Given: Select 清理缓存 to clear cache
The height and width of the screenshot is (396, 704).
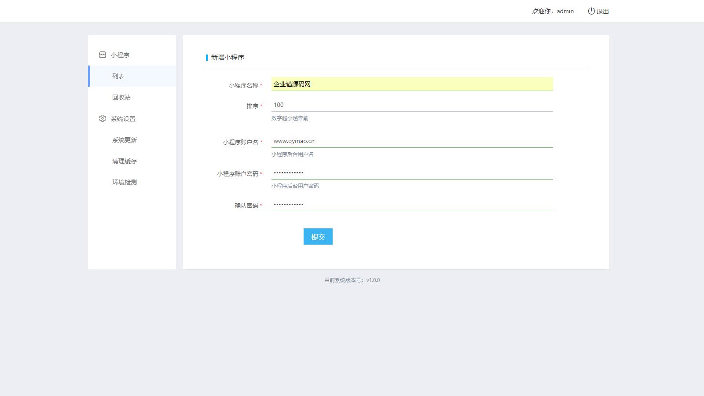Looking at the screenshot, I should [125, 161].
